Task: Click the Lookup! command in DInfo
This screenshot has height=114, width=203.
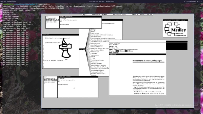Action: click(x=116, y=53)
